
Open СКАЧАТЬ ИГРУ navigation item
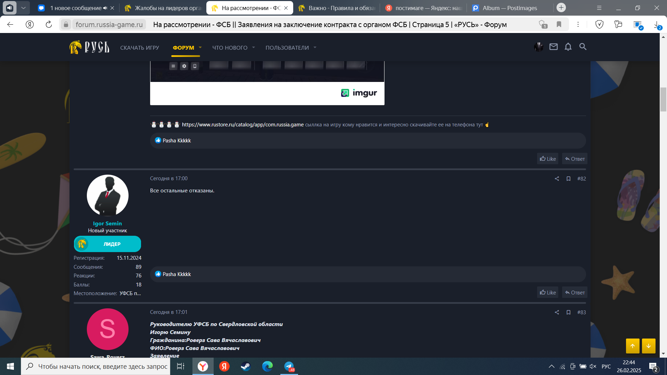tap(140, 48)
